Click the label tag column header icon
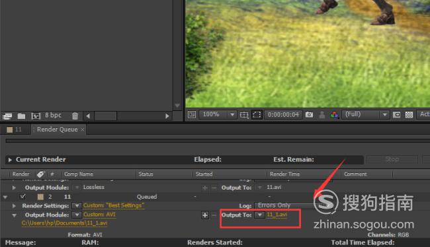The width and height of the screenshot is (430, 247). tap(40, 174)
